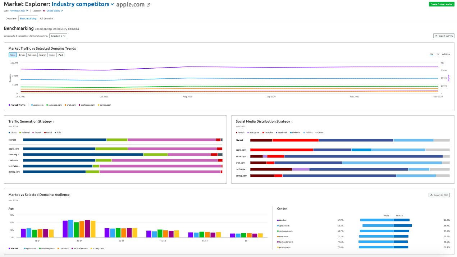The width and height of the screenshot is (457, 257).
Task: Open apple.com external link icon
Action: [x=148, y=5]
